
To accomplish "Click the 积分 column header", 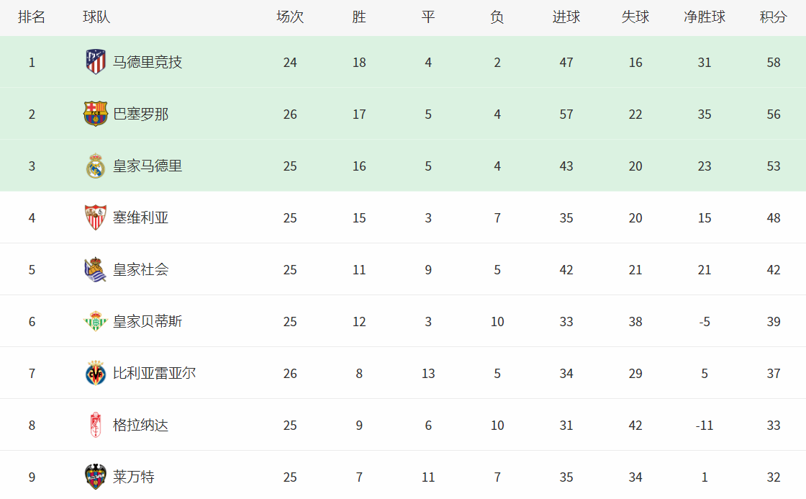I will 774,17.
